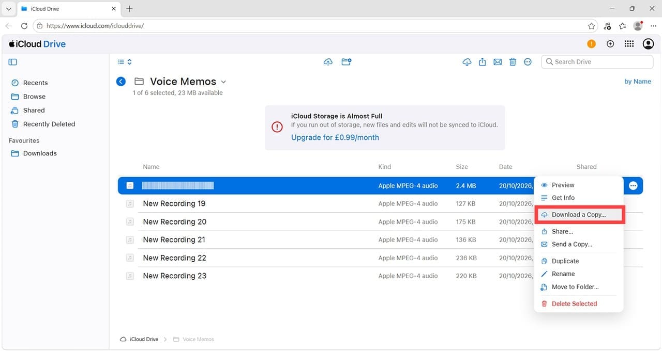Choose Duplicate in the context menu
Image resolution: width=662 pixels, height=351 pixels.
[x=565, y=261]
